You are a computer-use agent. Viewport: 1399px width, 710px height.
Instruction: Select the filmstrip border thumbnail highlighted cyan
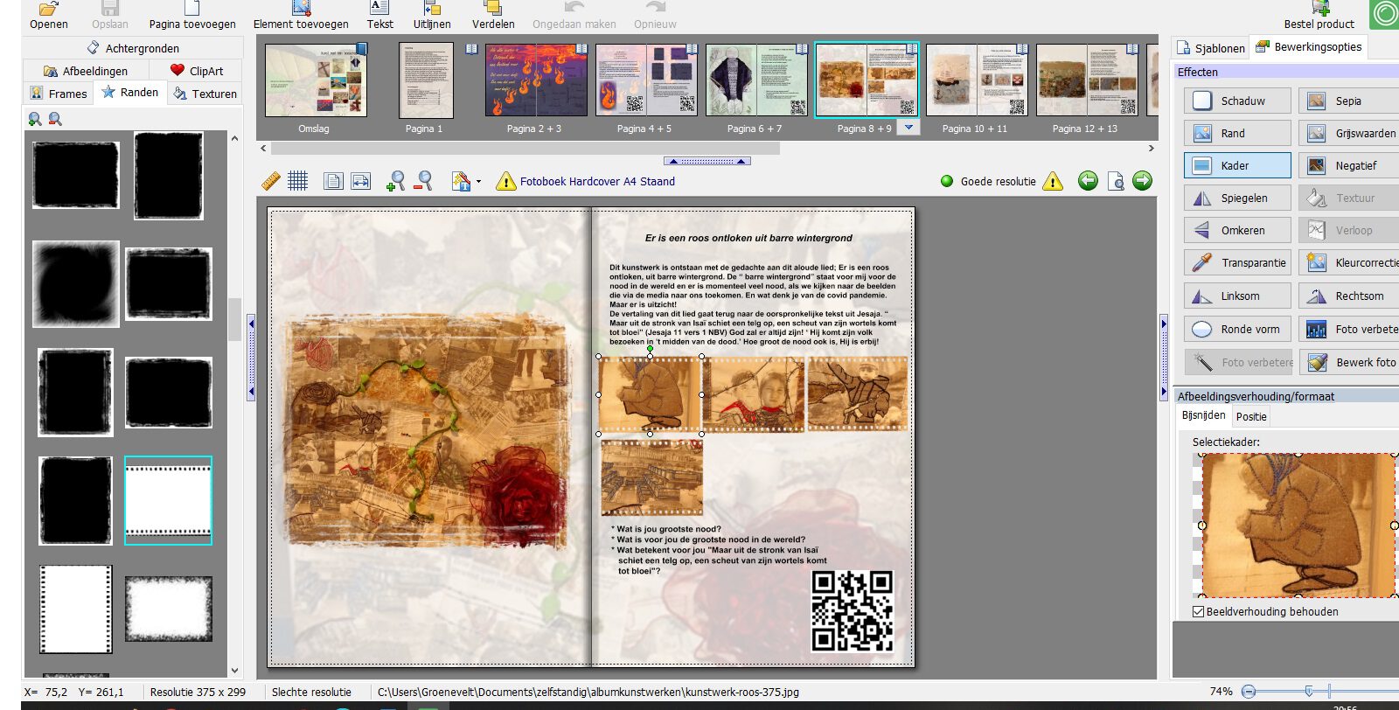[168, 500]
